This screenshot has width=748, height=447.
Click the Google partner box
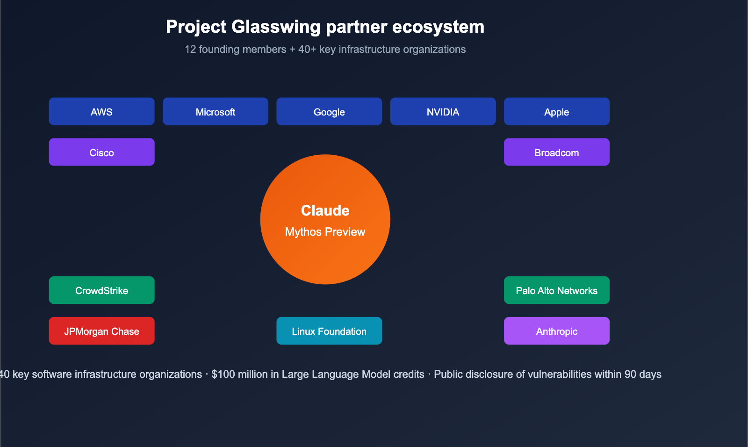329,112
